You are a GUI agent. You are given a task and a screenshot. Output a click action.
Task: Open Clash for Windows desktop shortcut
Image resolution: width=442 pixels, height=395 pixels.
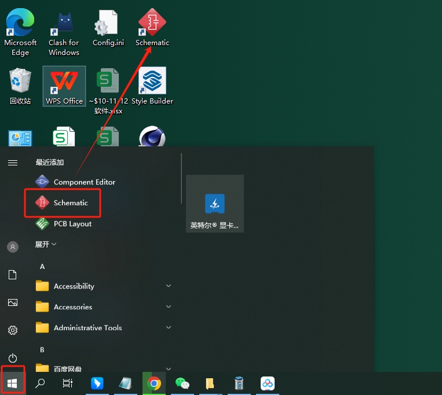[64, 32]
